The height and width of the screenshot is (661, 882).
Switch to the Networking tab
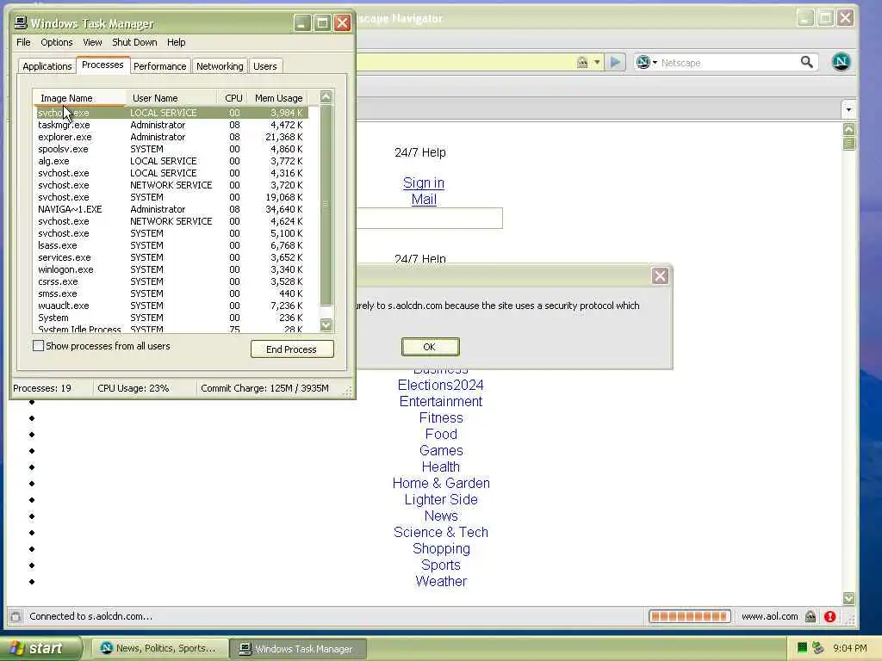pos(220,66)
